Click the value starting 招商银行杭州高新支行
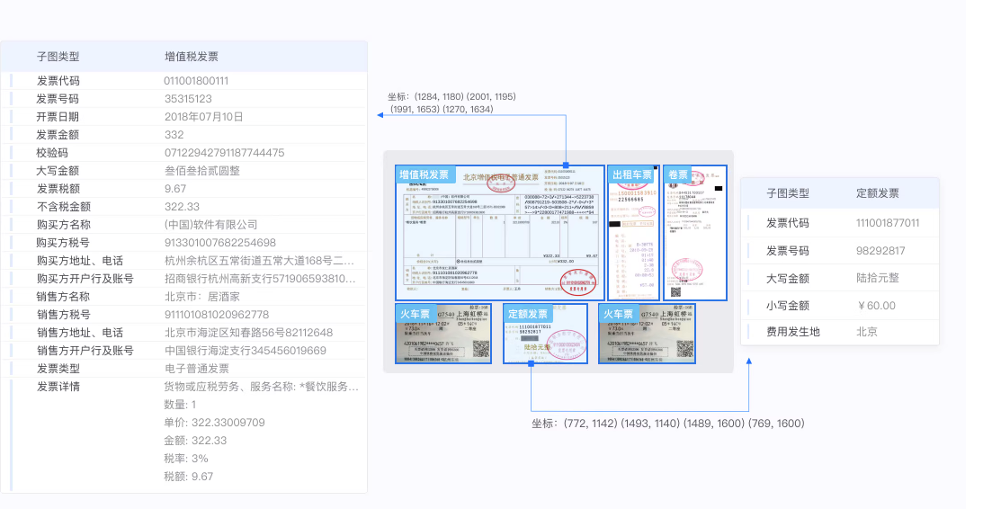992x509 pixels. coord(260,279)
